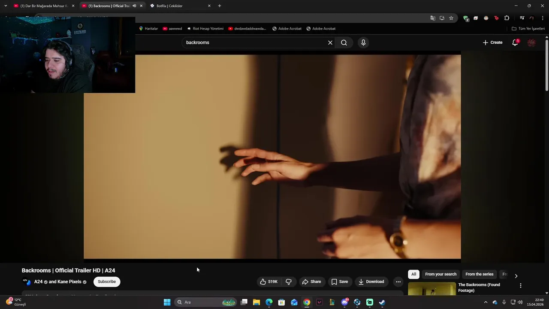Open The Backrooms (Found Footage) thumbnail
The image size is (549, 309).
click(x=432, y=289)
